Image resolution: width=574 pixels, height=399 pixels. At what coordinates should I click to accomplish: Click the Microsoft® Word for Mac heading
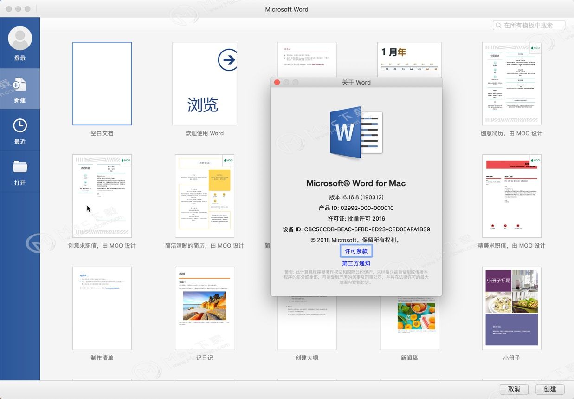coord(356,183)
